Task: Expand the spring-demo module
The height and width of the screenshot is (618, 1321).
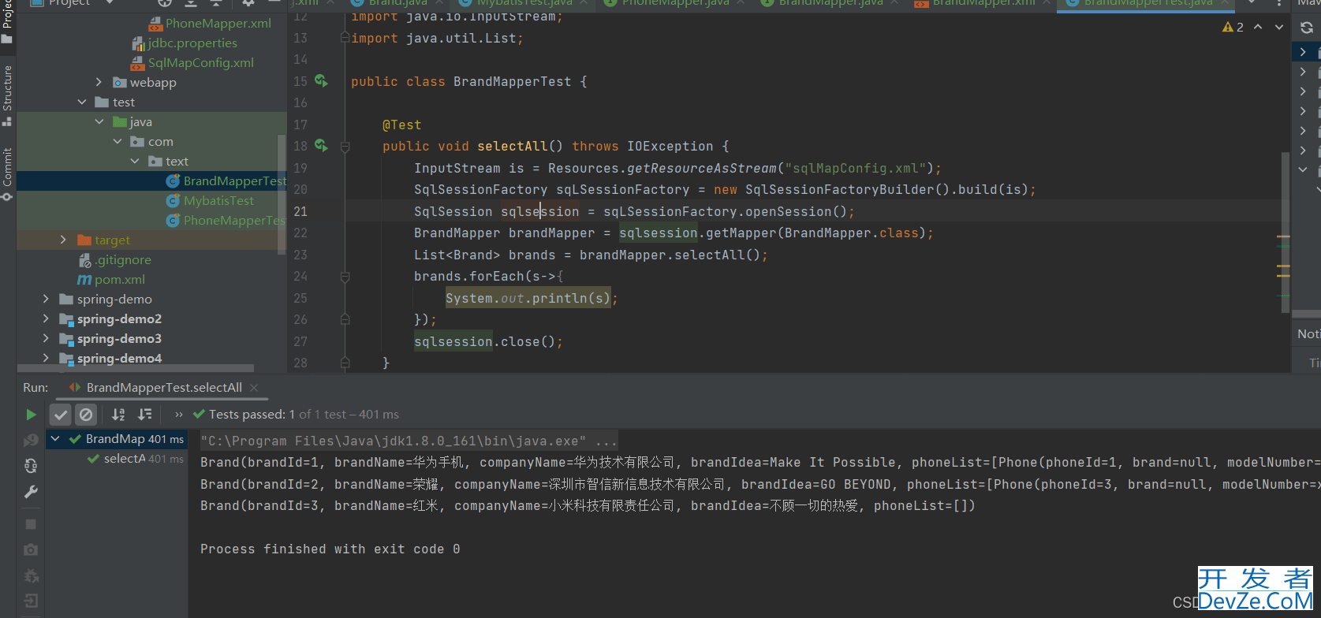Action: click(46, 299)
